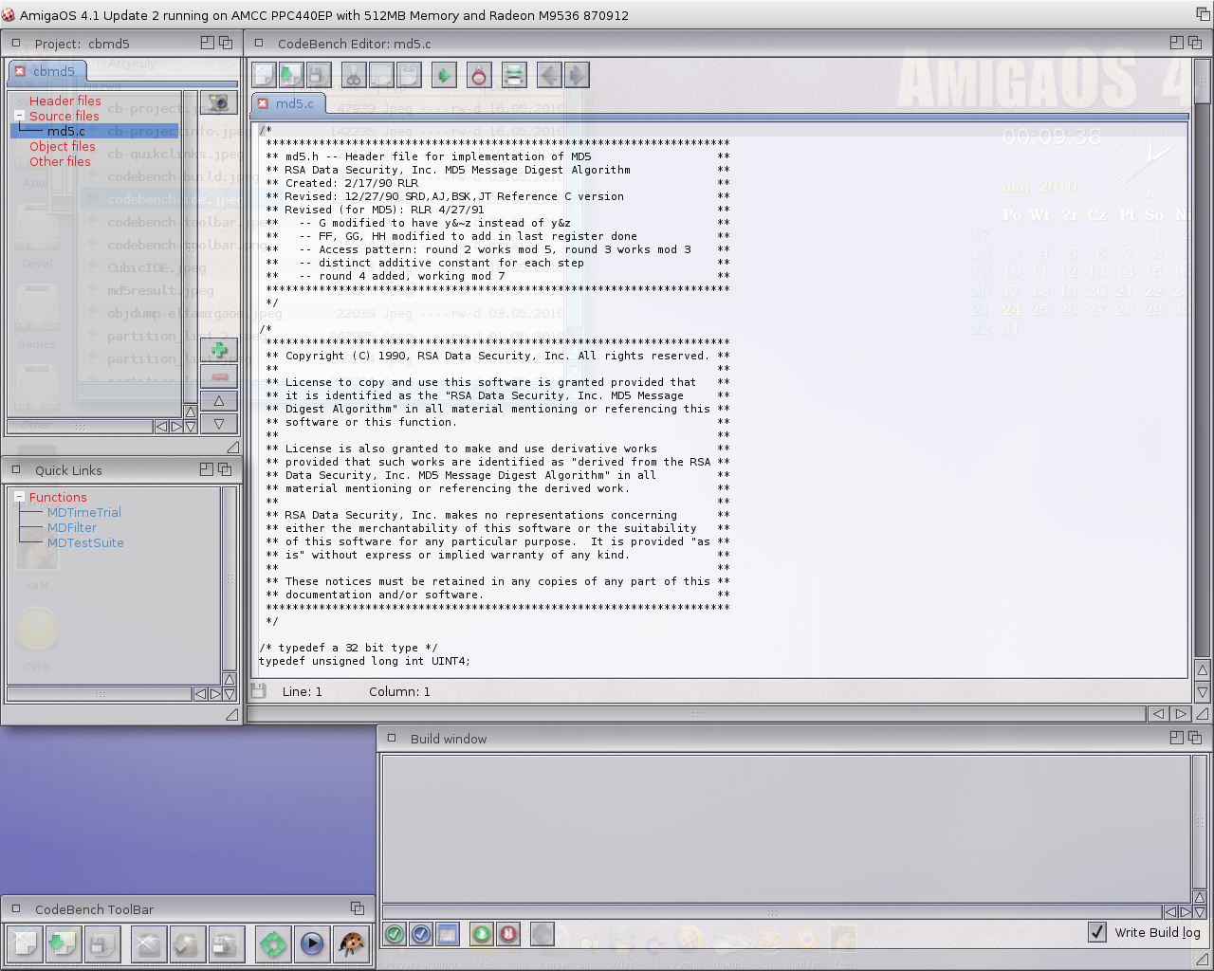Click the Cut scissors icon in the editor

point(353,75)
